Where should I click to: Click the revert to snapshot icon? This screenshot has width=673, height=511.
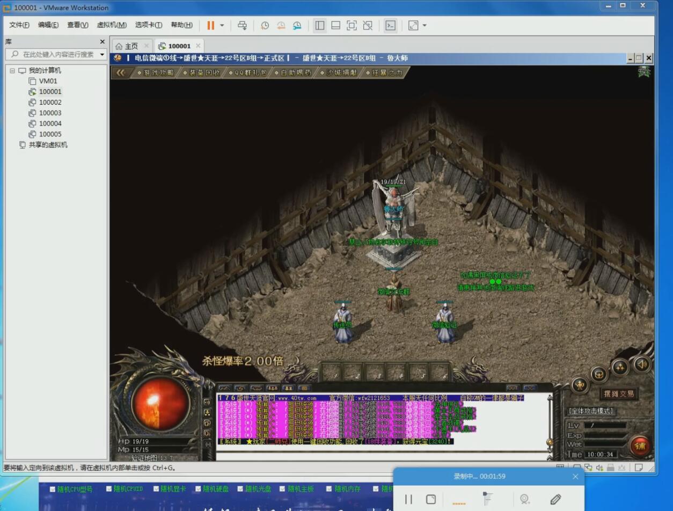pos(281,25)
